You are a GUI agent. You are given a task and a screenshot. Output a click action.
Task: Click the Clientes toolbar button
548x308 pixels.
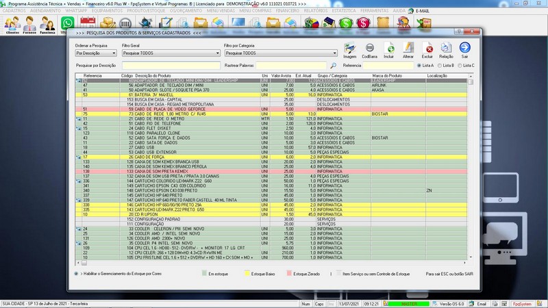12,25
